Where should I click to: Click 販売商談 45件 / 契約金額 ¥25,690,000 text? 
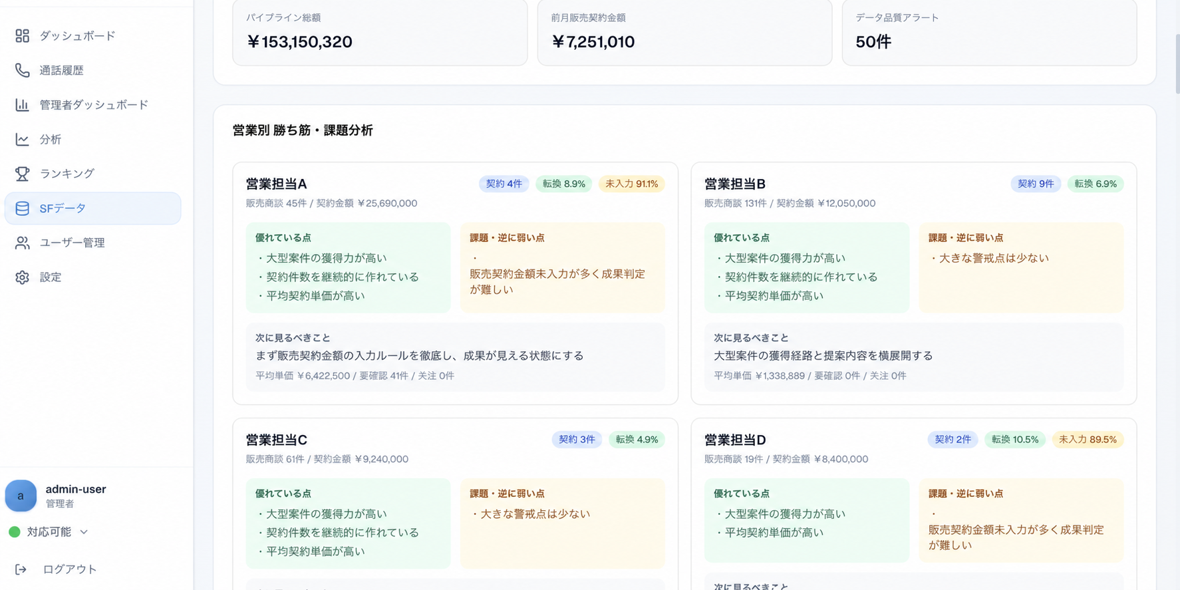click(331, 204)
